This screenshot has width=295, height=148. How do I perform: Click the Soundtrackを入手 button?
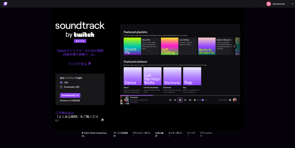point(70,95)
